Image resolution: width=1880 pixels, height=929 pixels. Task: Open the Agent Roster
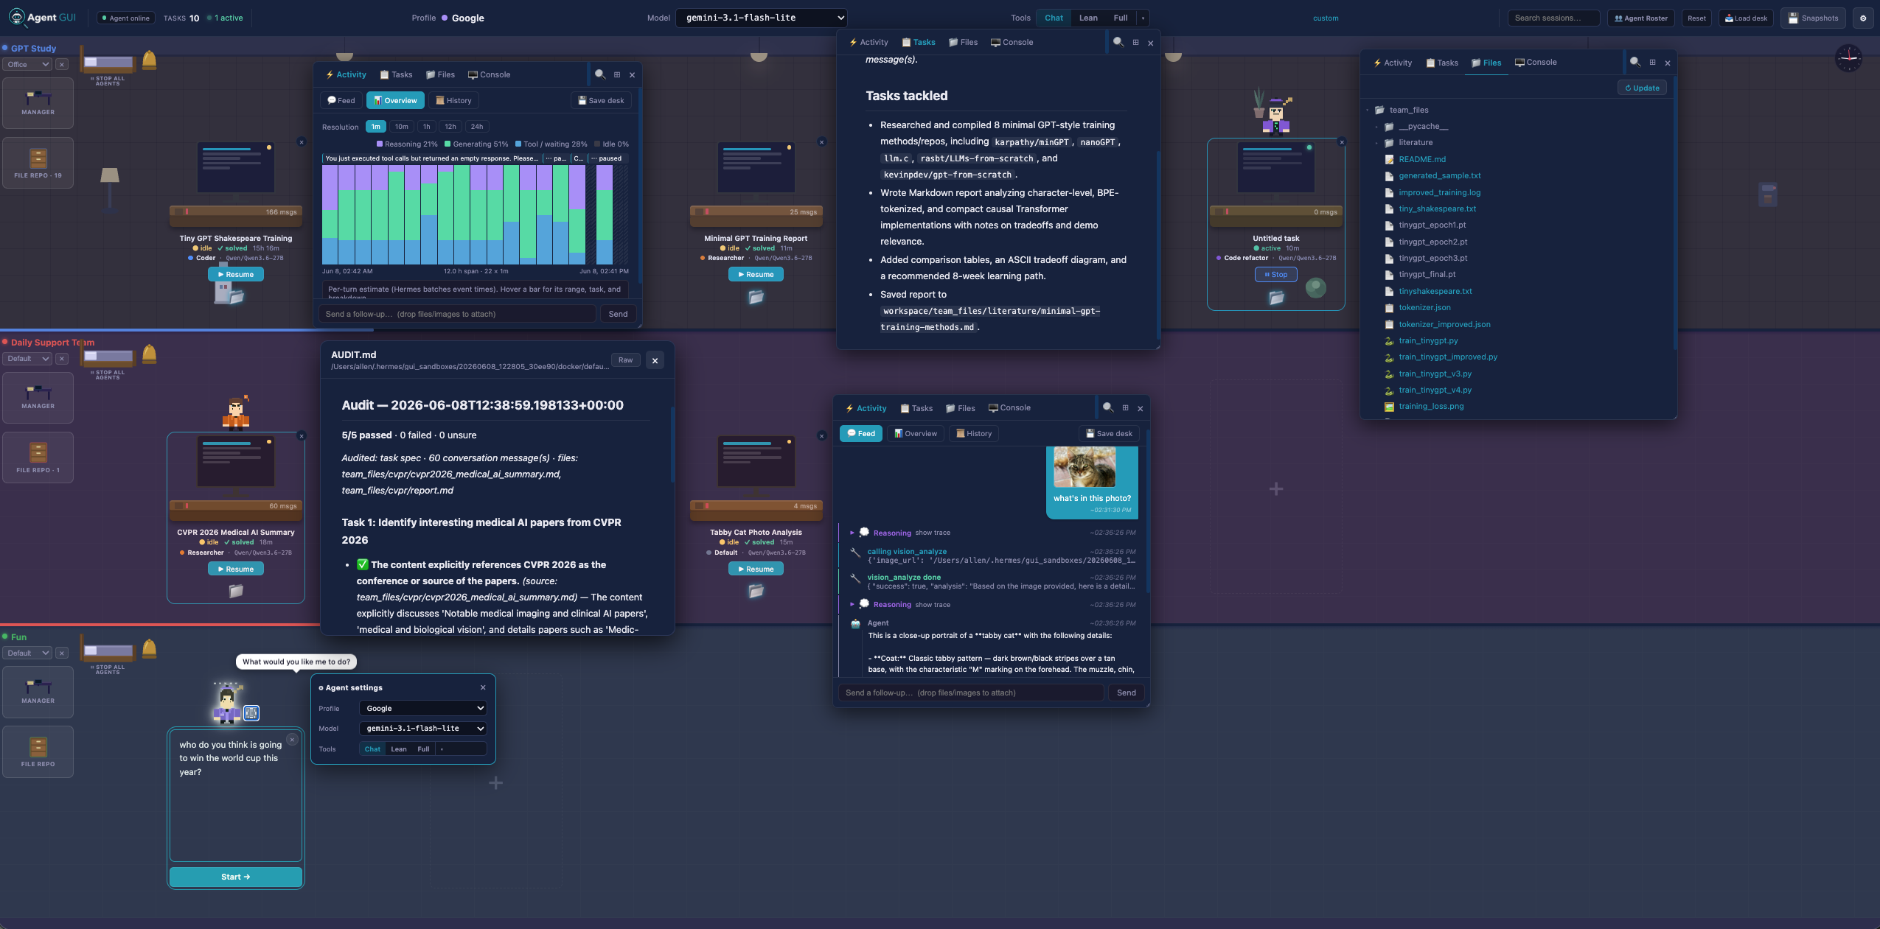(x=1641, y=18)
